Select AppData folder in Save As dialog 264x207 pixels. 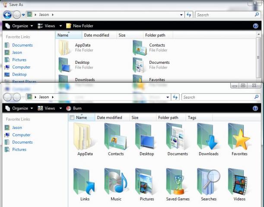tap(76, 47)
